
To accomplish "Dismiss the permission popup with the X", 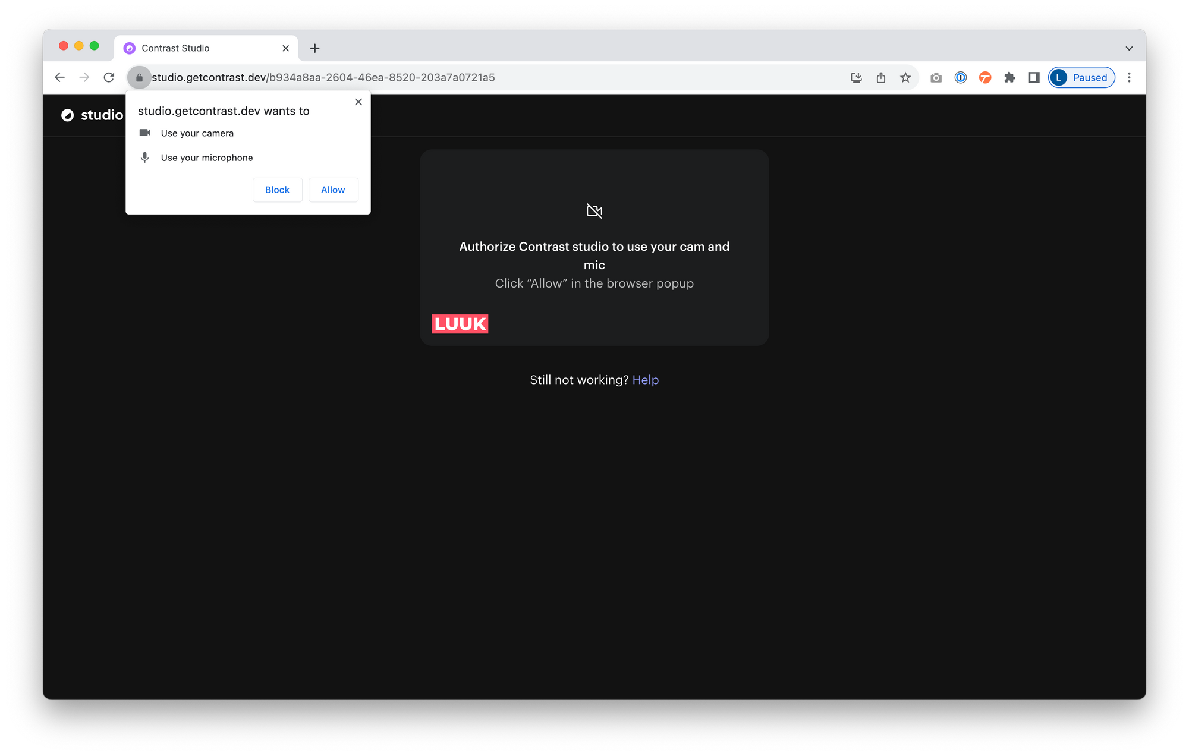I will point(358,102).
